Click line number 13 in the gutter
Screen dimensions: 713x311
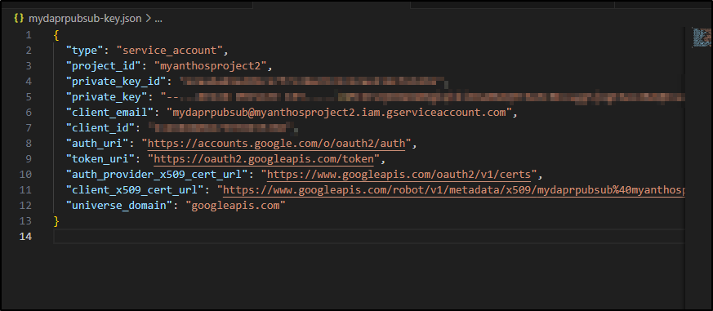[x=26, y=221]
